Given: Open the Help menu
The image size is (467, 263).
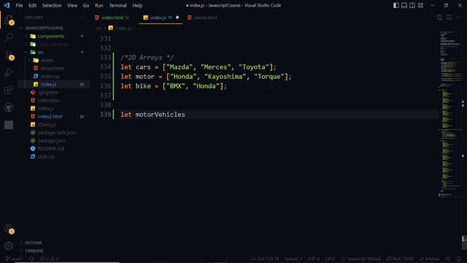Looking at the screenshot, I should coord(137,5).
